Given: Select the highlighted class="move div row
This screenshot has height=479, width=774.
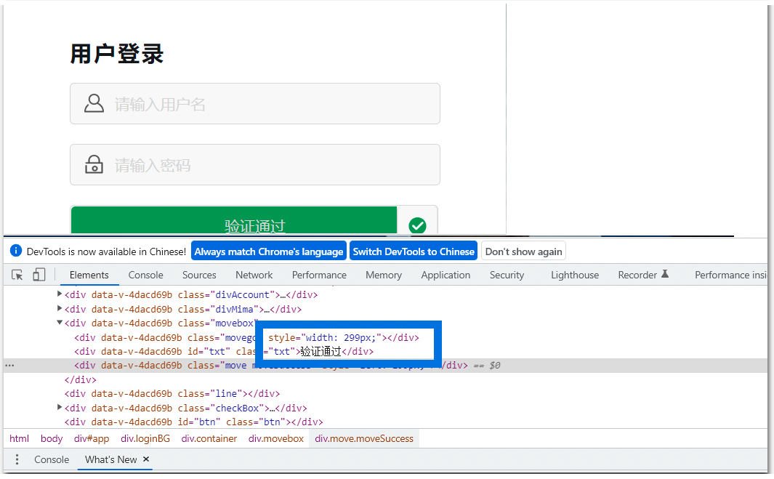Looking at the screenshot, I should 385,366.
